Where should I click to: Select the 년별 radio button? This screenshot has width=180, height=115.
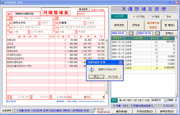(x=143, y=101)
